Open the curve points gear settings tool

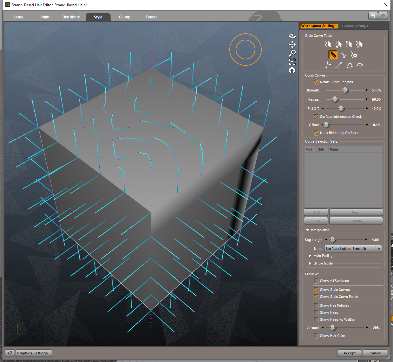[x=354, y=55]
